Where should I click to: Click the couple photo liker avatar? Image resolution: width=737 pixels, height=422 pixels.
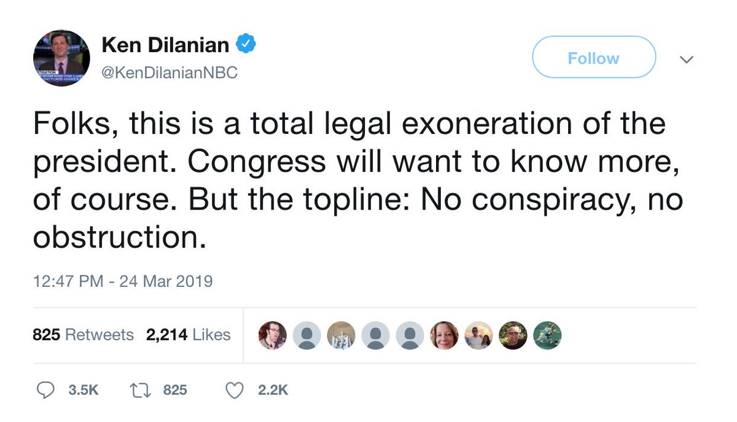[479, 335]
